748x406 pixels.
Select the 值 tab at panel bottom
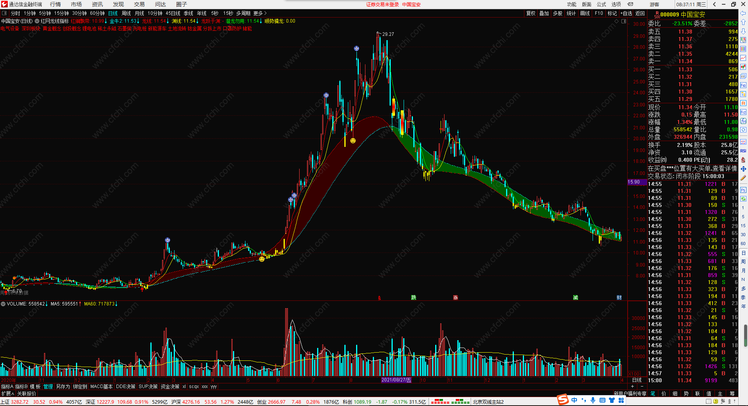(x=709, y=394)
